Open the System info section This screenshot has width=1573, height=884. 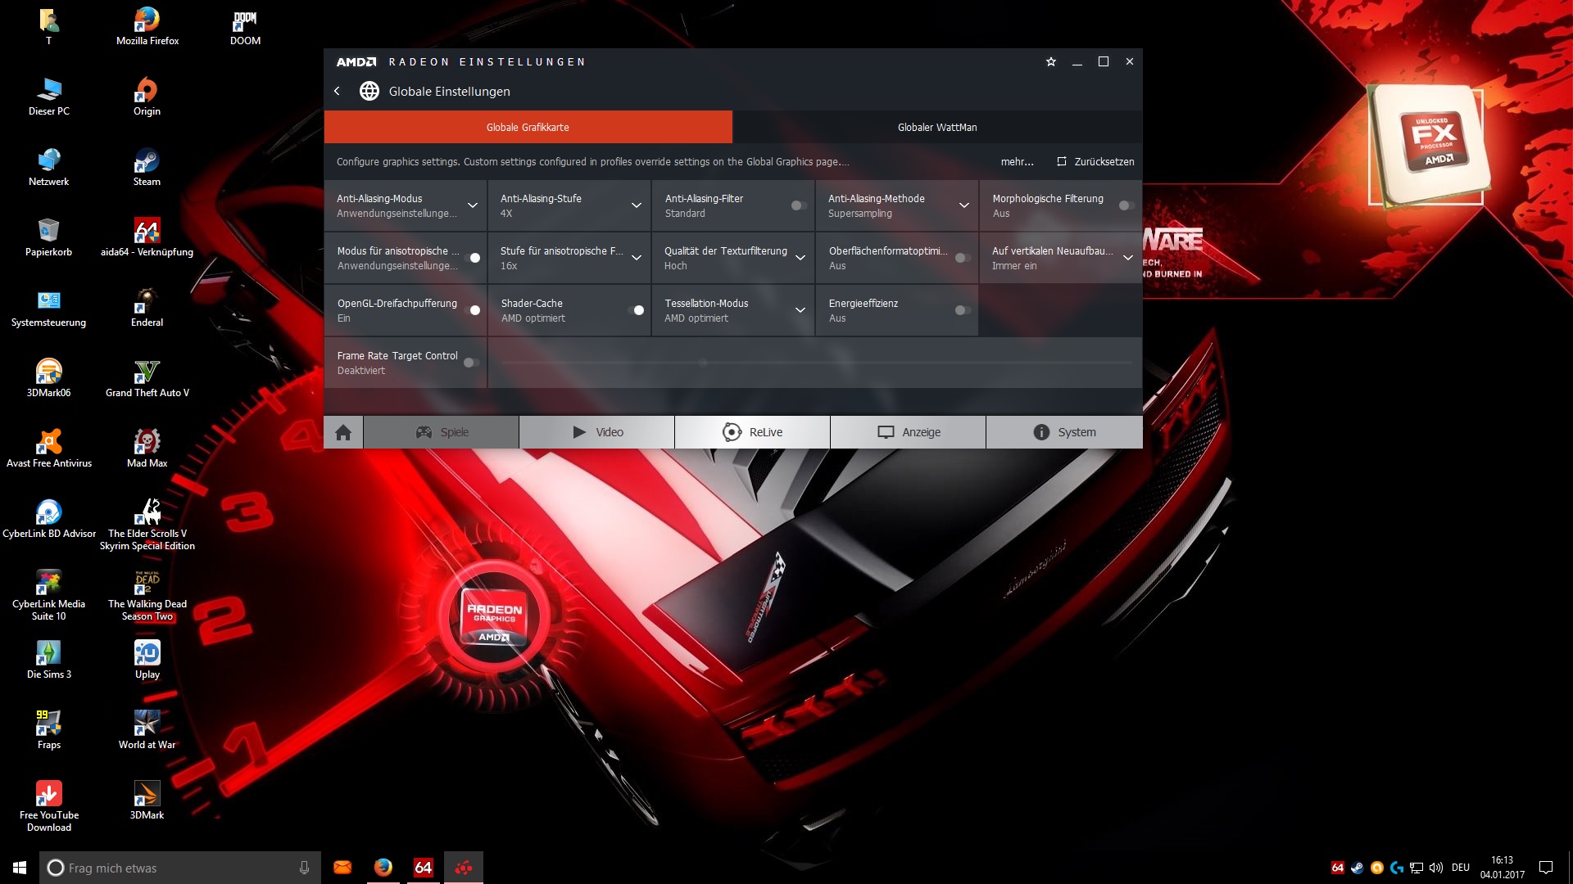[1064, 432]
